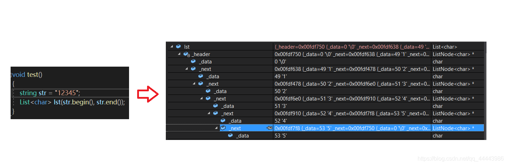This screenshot has height=165, width=507.
Task: Click the value 53 '5'
Action: click(x=281, y=136)
